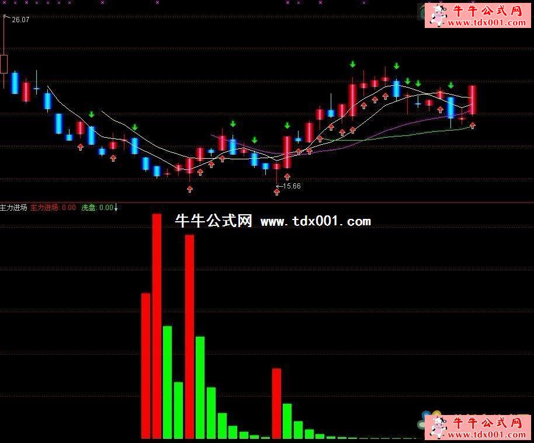The width and height of the screenshot is (534, 443).
Task: Click the tallest green bar in indicator panel
Action: coord(167,382)
